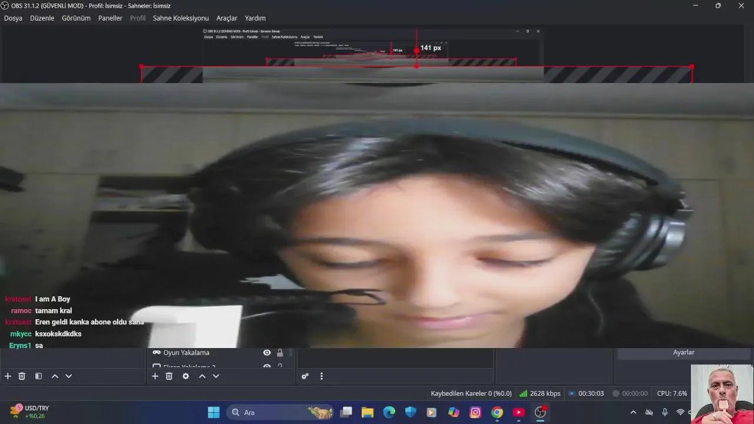Click the microphone tray icon

664,412
